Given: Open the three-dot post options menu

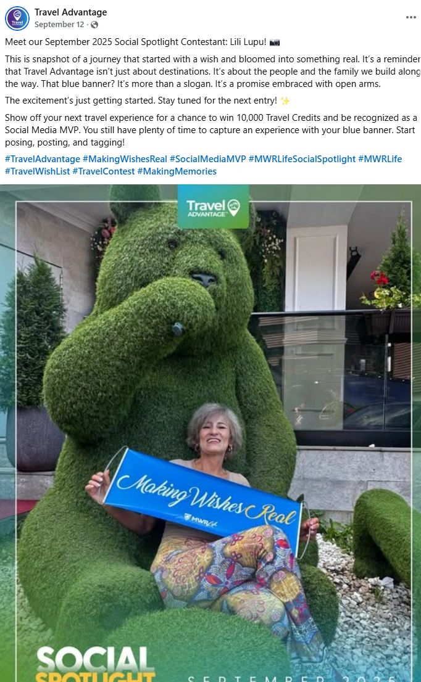Looking at the screenshot, I should pyautogui.click(x=411, y=17).
